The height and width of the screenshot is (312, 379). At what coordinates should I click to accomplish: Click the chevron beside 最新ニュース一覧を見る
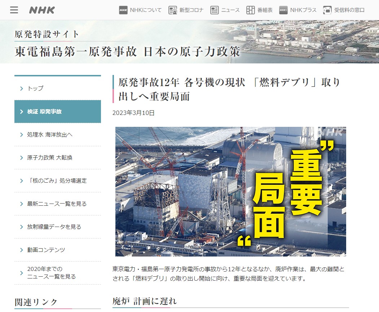point(22,204)
